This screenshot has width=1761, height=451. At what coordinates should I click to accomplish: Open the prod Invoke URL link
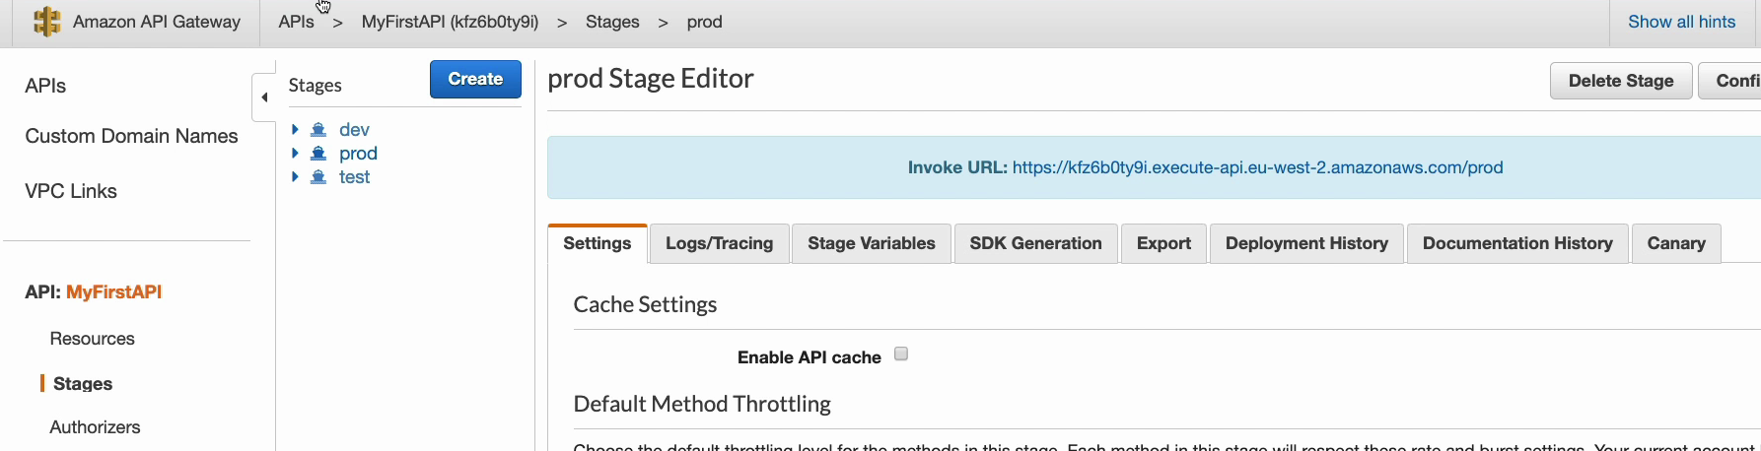point(1257,167)
